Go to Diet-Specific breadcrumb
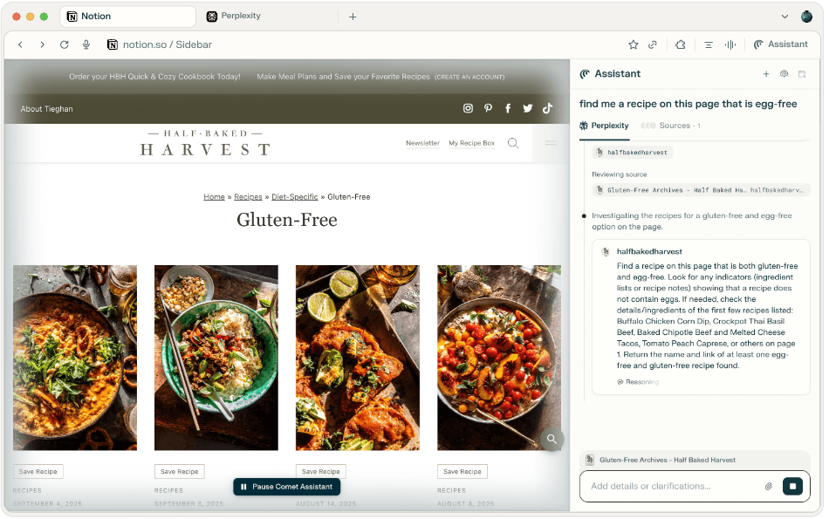Screen dimensions: 829x519 coord(294,197)
